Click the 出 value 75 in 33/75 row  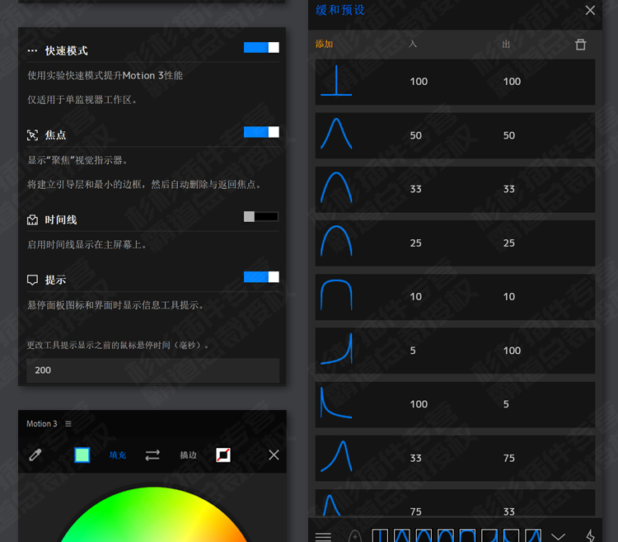point(509,458)
